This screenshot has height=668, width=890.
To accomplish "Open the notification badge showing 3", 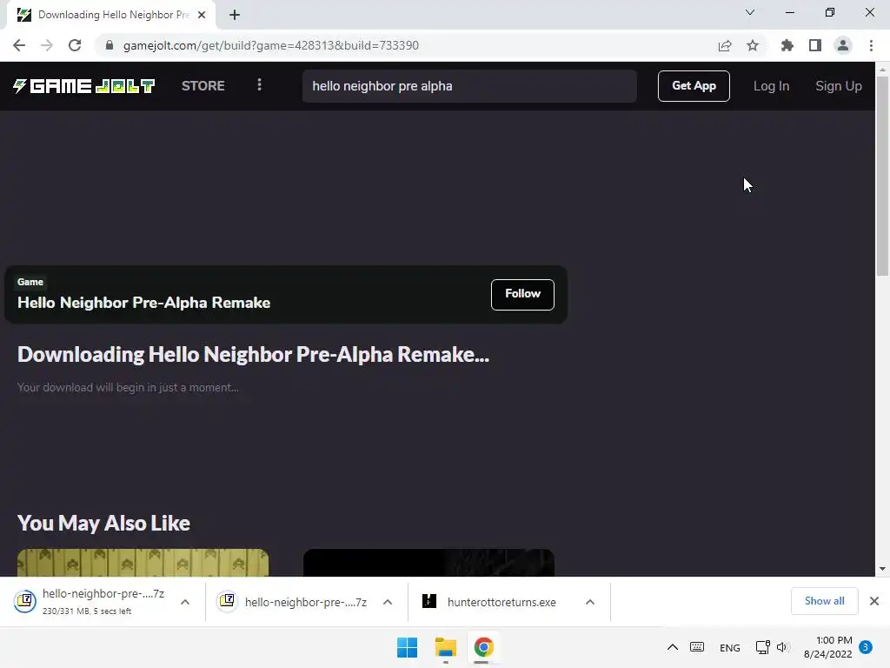I will [x=866, y=647].
